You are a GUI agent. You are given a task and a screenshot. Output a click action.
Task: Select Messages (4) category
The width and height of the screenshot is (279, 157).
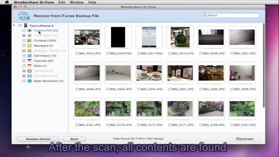tap(43, 45)
